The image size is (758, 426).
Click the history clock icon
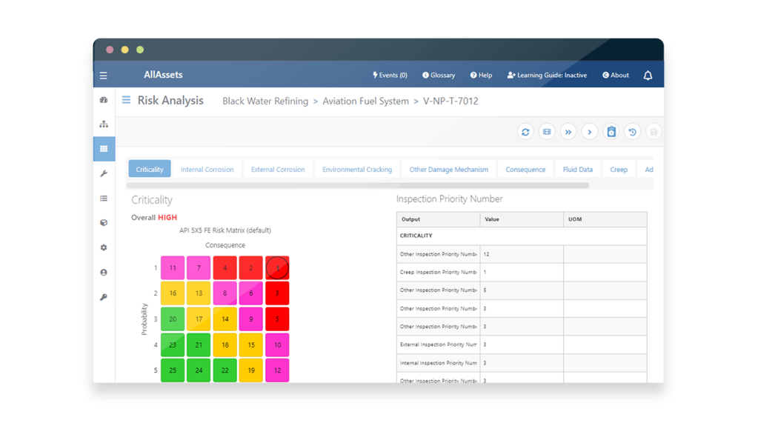[632, 132]
